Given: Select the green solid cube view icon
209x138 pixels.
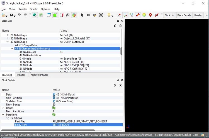Looking at the screenshot, I should tap(55, 15).
